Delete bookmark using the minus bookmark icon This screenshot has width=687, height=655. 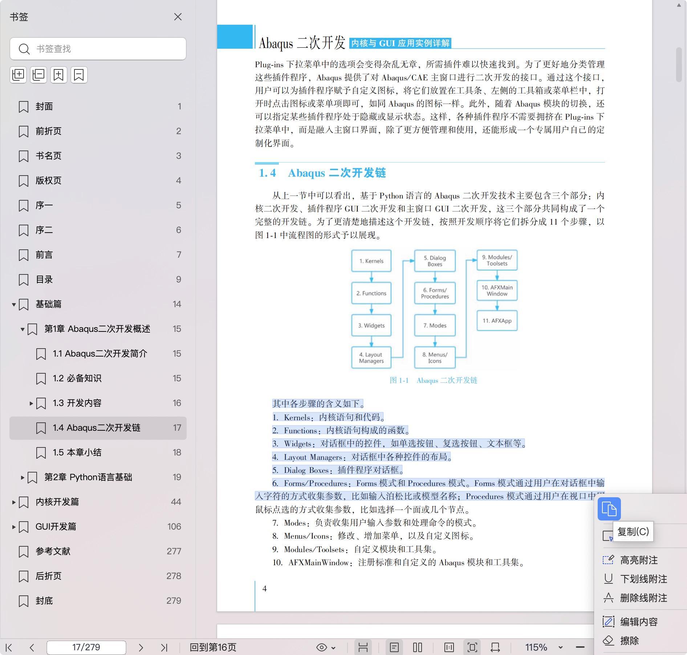tap(79, 75)
